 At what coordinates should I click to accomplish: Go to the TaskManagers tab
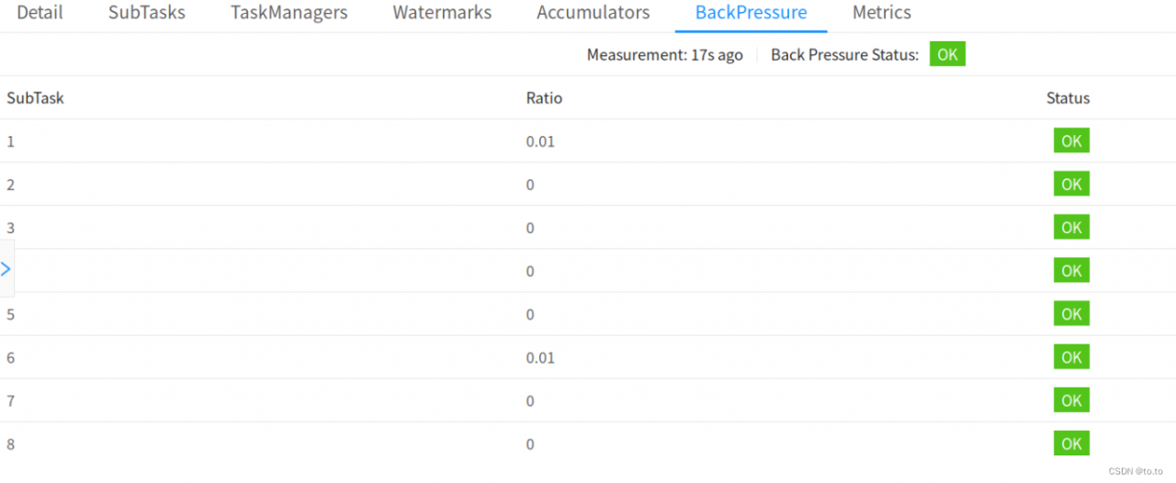click(289, 13)
